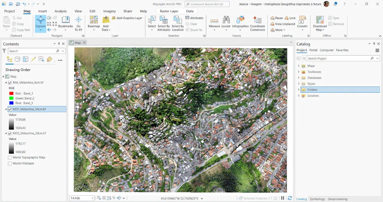383x202 pixels.
Task: Uncheck IMA_VAlbertina_6cm.tif layer visibility
Action: pyautogui.click(x=10, y=83)
